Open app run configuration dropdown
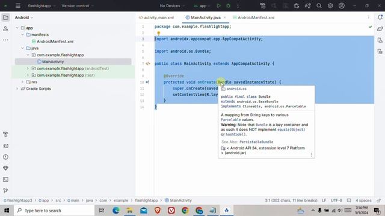Screen dimensions: 385x216 202,5
